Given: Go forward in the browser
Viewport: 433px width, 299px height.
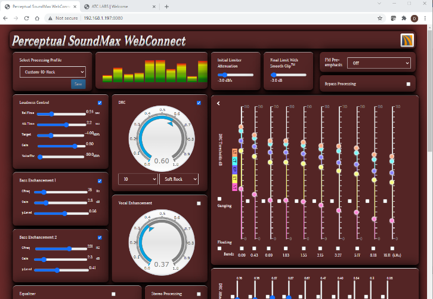Looking at the screenshot, I should click(16, 19).
